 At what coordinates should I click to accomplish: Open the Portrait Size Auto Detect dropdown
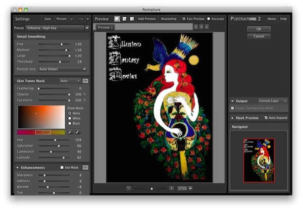pos(63,69)
